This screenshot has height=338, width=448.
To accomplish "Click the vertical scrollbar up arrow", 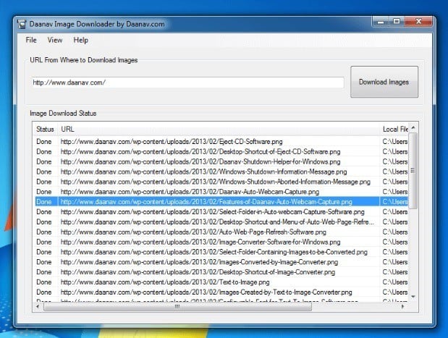I will (x=413, y=127).
